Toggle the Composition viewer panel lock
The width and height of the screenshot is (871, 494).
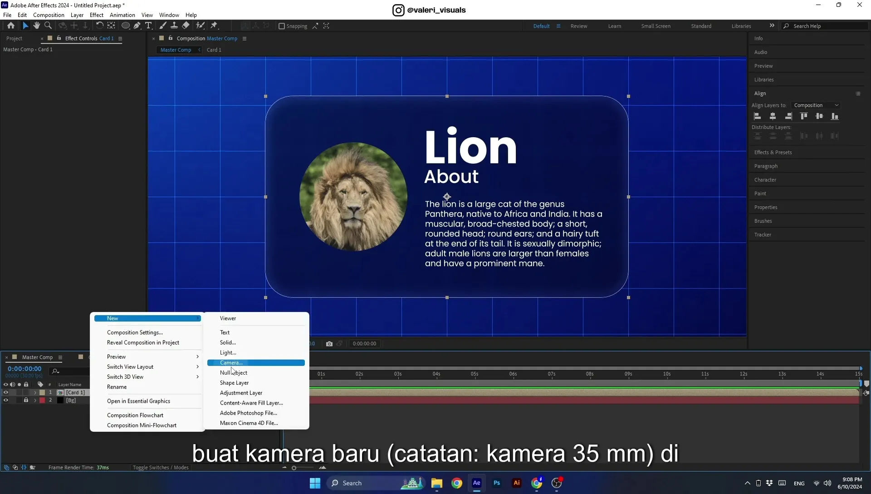(171, 38)
